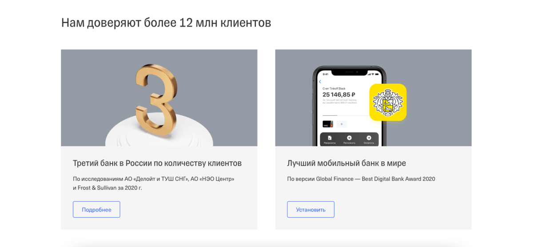Tap the blue back arrow on phone screen
Screen dimensions: 533x247
320,82
